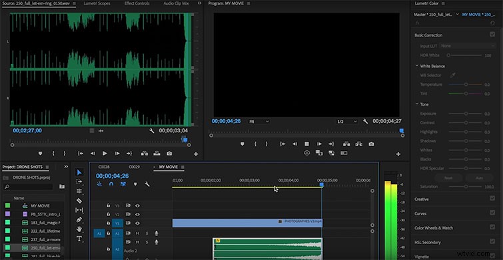This screenshot has width=503, height=260.
Task: Select the Hand tool
Action: 79,229
